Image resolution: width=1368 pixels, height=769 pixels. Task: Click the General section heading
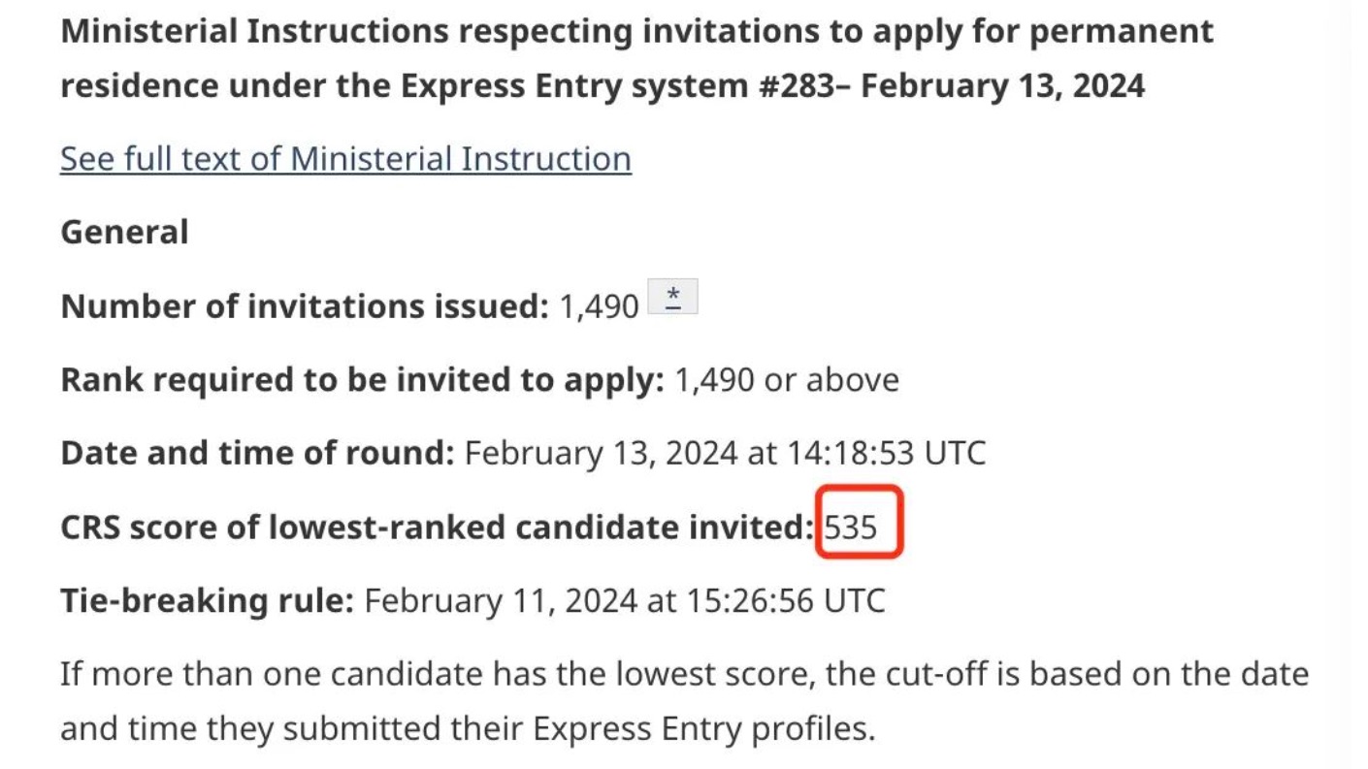[x=124, y=233]
